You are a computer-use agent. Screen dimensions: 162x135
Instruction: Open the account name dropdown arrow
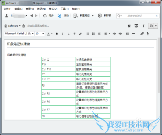tap(26, 16)
